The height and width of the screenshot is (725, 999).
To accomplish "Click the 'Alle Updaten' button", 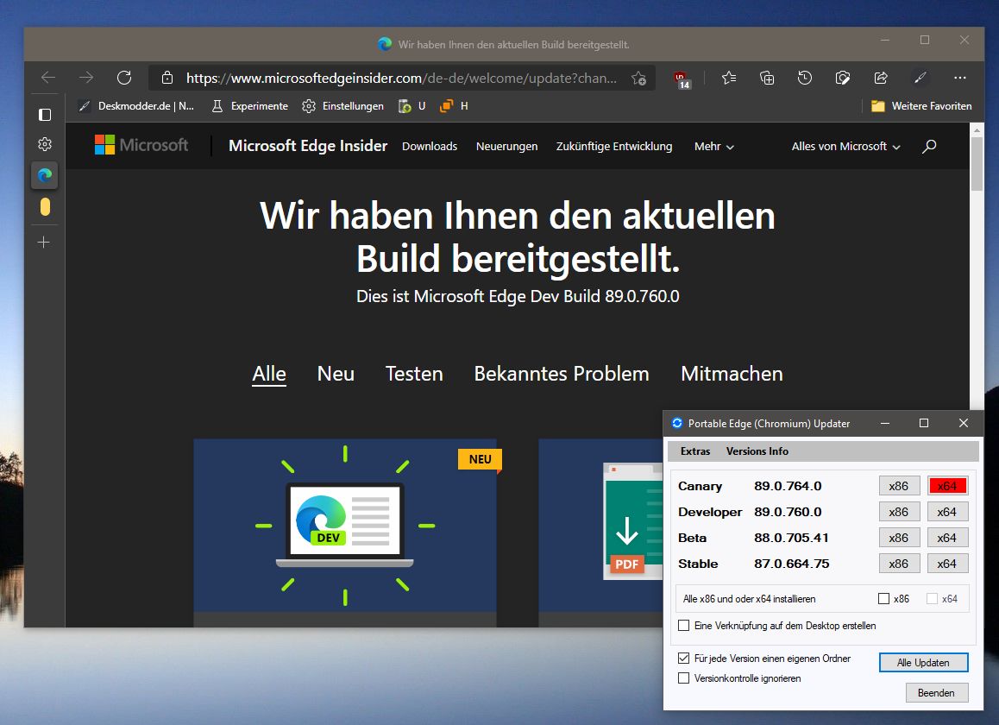I will pyautogui.click(x=923, y=663).
